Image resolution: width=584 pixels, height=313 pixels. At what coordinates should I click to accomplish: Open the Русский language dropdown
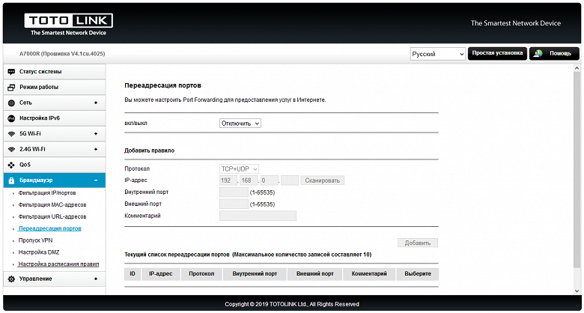point(437,55)
